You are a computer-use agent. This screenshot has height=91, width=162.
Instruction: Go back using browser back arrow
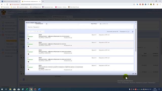pos(2,5)
